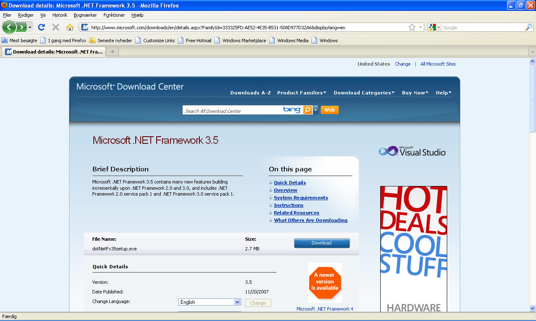The image size is (536, 321).
Task: Open the Microsoft .NET Framework 4 link
Action: tap(325, 309)
